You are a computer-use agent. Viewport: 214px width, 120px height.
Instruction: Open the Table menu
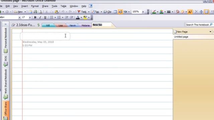(x=64, y=6)
